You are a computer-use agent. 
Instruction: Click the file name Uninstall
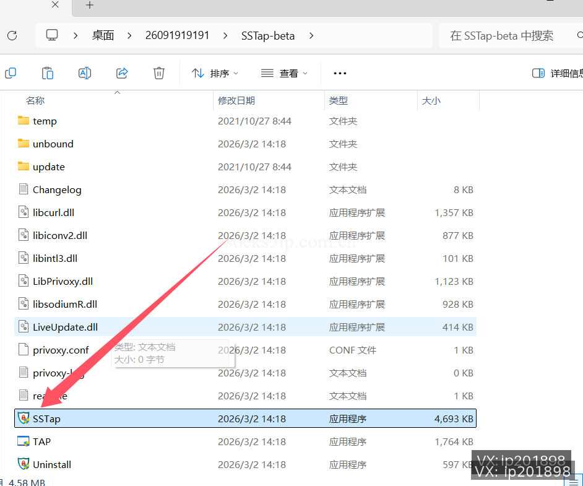pos(52,465)
